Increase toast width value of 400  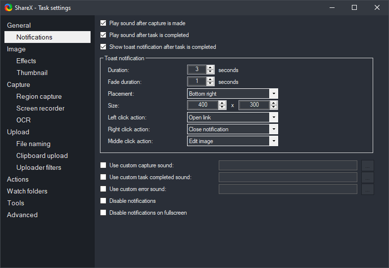222,103
